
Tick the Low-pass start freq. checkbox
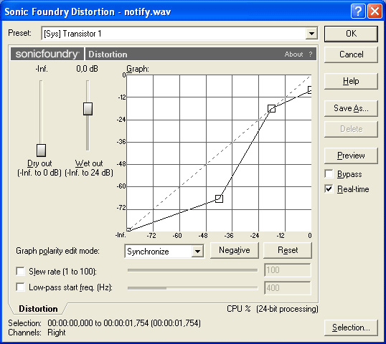[x=20, y=287]
